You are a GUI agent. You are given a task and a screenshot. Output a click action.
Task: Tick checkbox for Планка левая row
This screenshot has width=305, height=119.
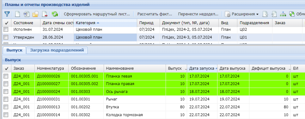[x=6, y=76]
